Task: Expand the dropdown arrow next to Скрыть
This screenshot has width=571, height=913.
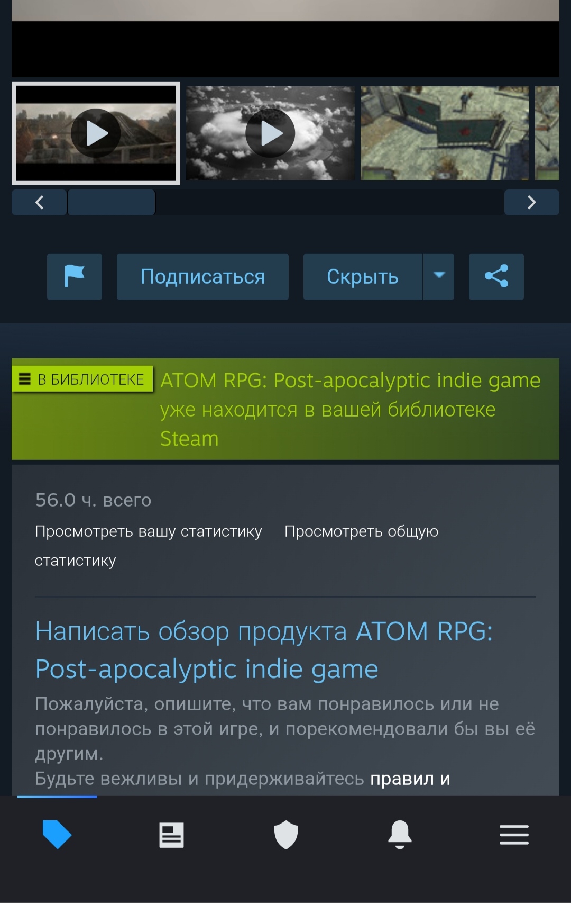Action: tap(439, 276)
